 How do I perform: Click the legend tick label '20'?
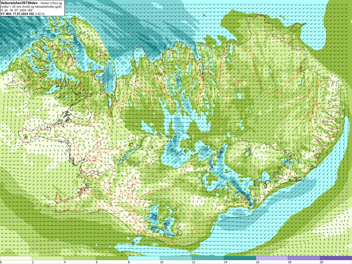(x=321, y=262)
